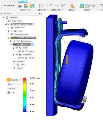Open the COMPARE menu
Screen dimensions: 103x120
[x=42, y=10]
